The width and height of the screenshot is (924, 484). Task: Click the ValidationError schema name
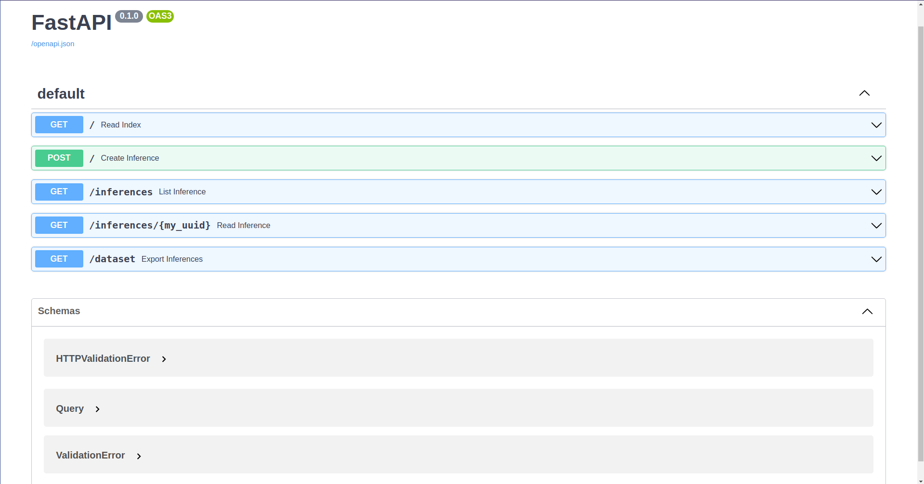click(x=91, y=456)
